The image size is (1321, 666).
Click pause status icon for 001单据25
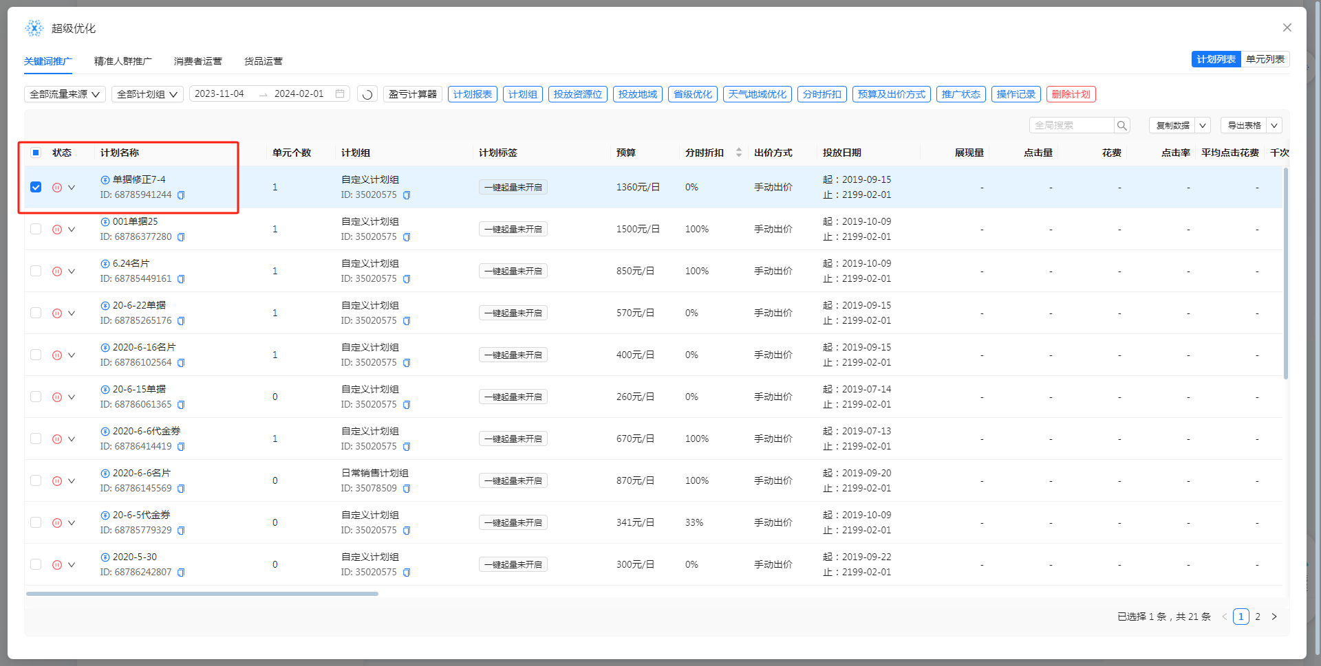[57, 230]
